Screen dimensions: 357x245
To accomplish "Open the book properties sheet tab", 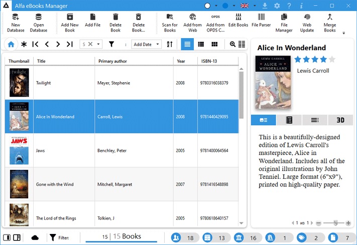I will click(289, 120).
